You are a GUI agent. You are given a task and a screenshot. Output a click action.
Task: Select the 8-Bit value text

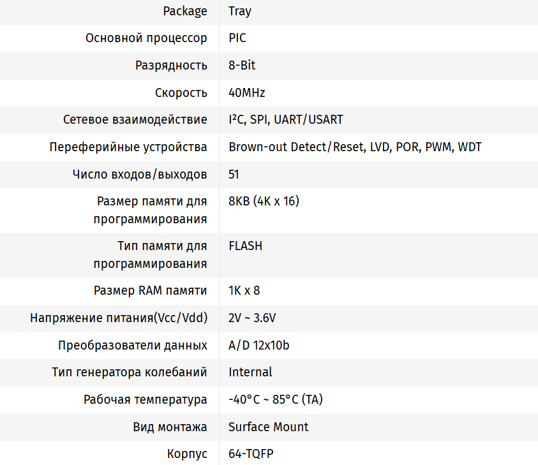pyautogui.click(x=243, y=65)
